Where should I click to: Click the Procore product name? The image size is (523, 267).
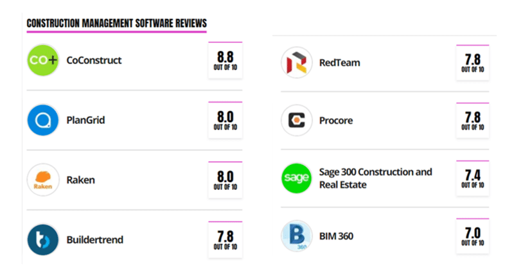[x=336, y=120]
